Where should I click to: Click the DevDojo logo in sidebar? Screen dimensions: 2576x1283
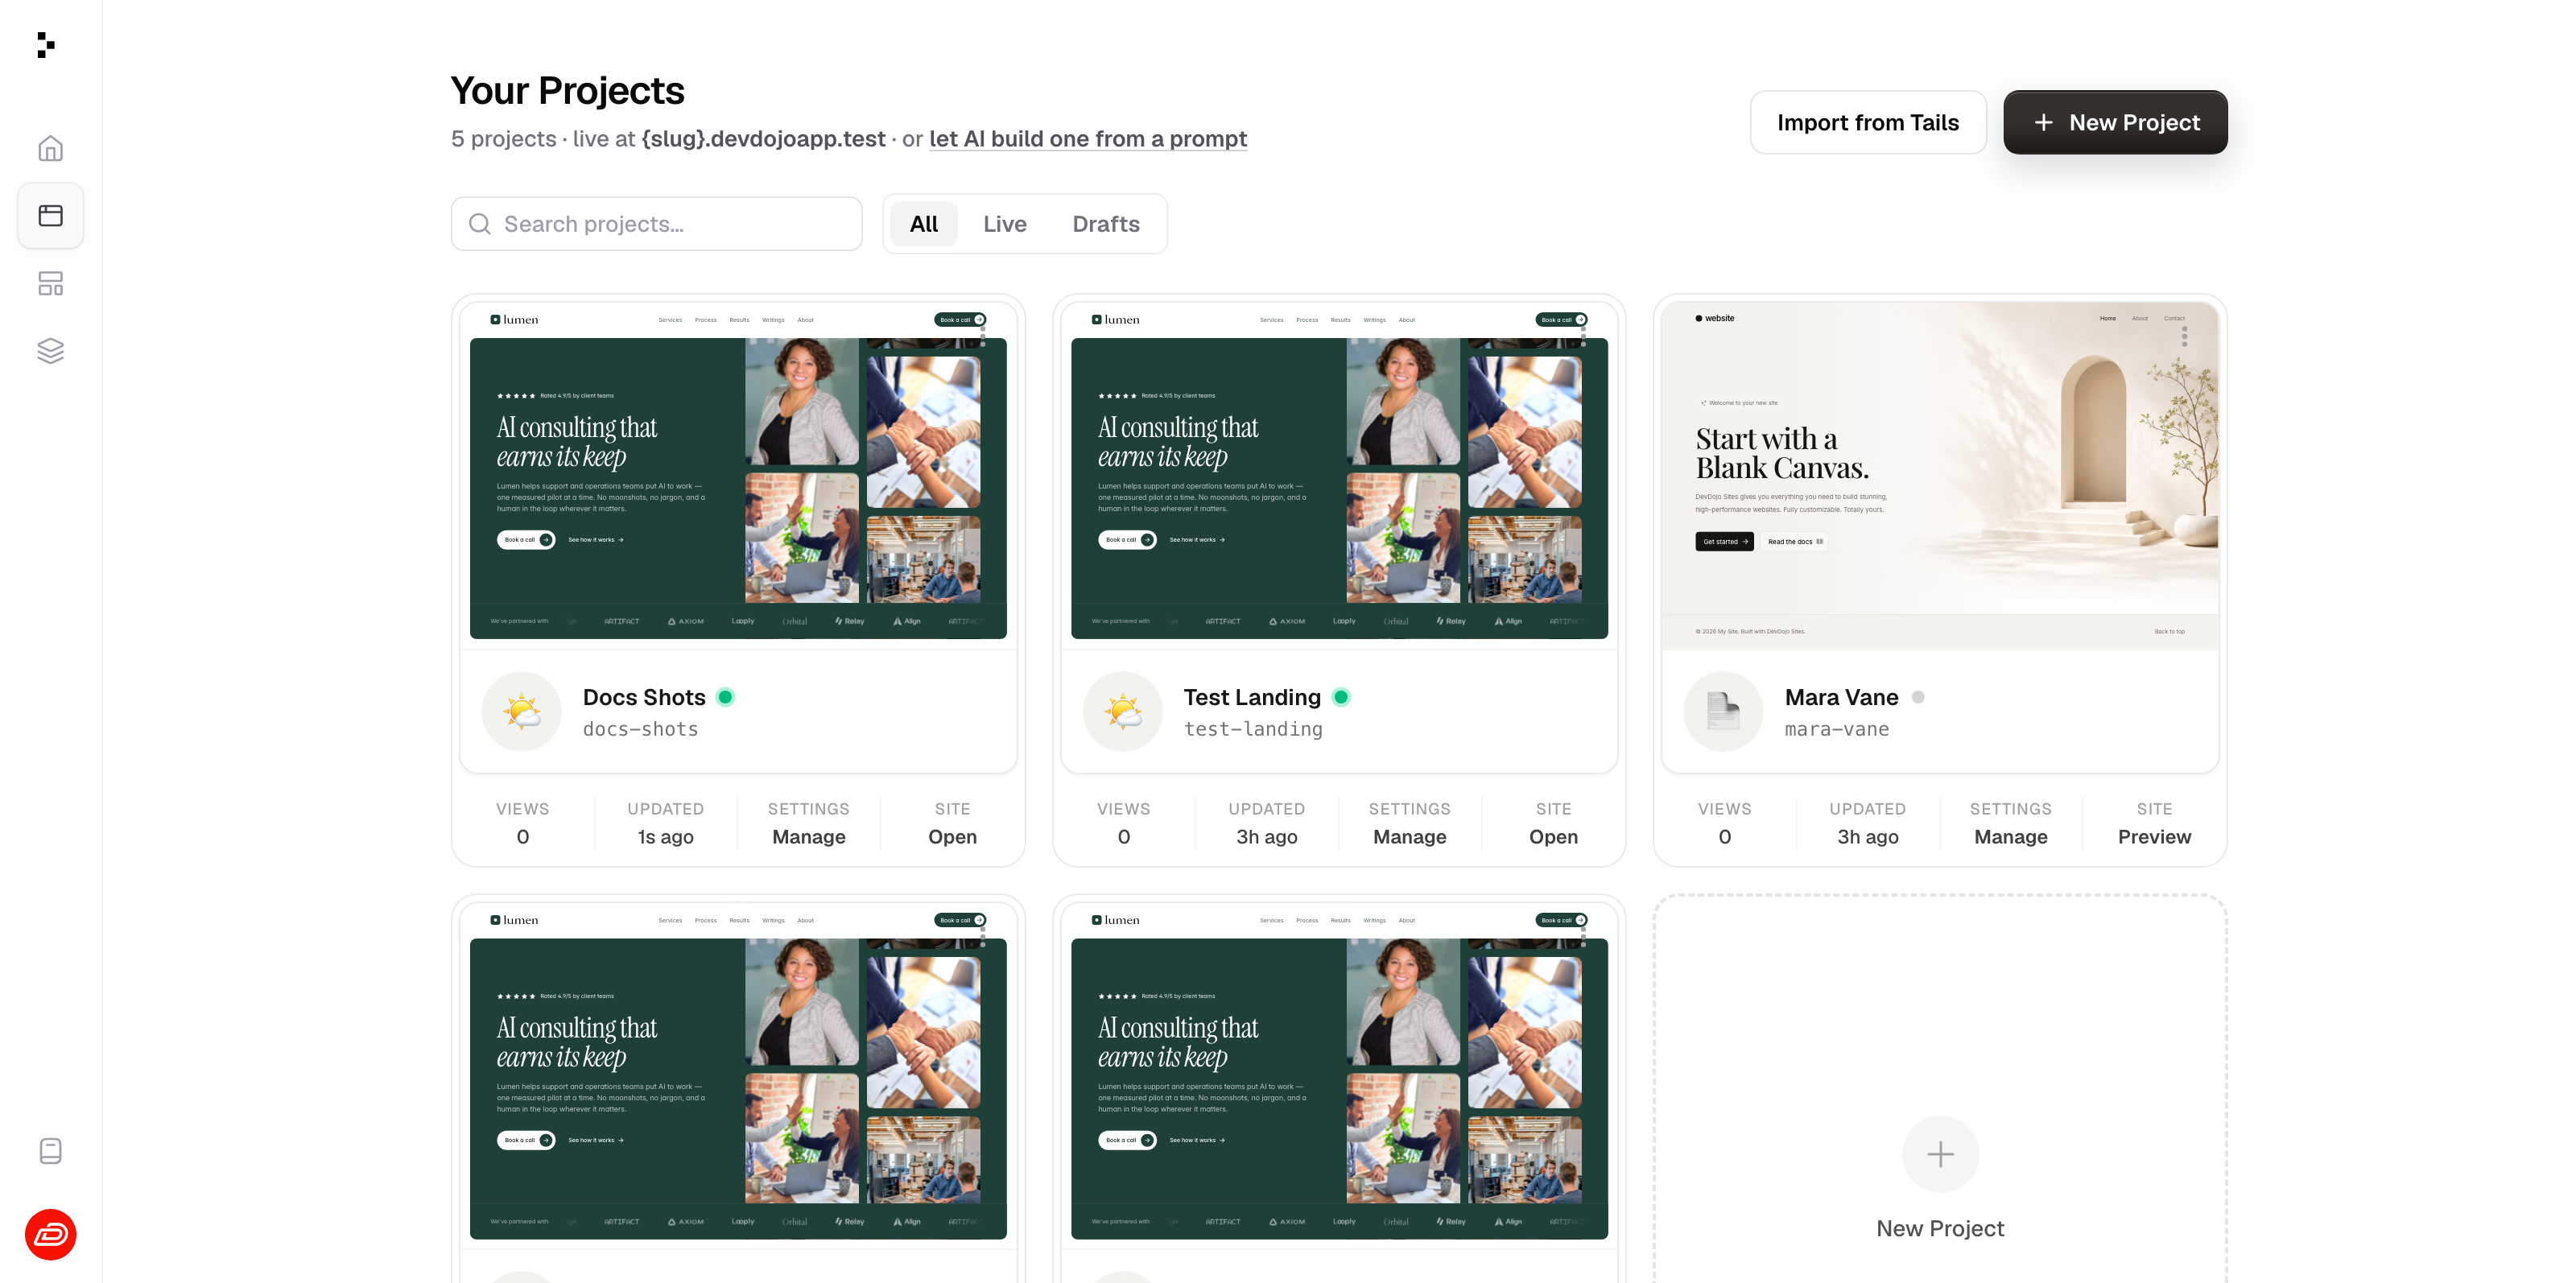tap(46, 45)
